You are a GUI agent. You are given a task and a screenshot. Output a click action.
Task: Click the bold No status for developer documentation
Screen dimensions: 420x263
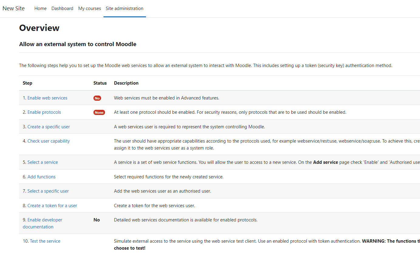point(97,220)
